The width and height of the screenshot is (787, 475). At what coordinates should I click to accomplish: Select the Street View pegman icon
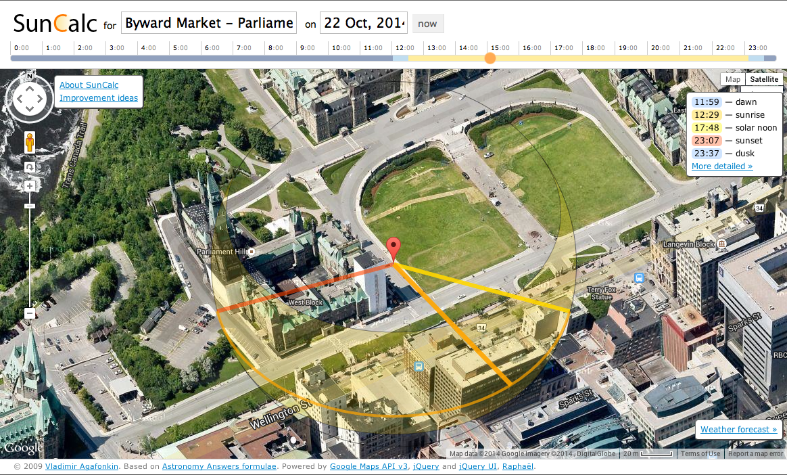click(29, 142)
